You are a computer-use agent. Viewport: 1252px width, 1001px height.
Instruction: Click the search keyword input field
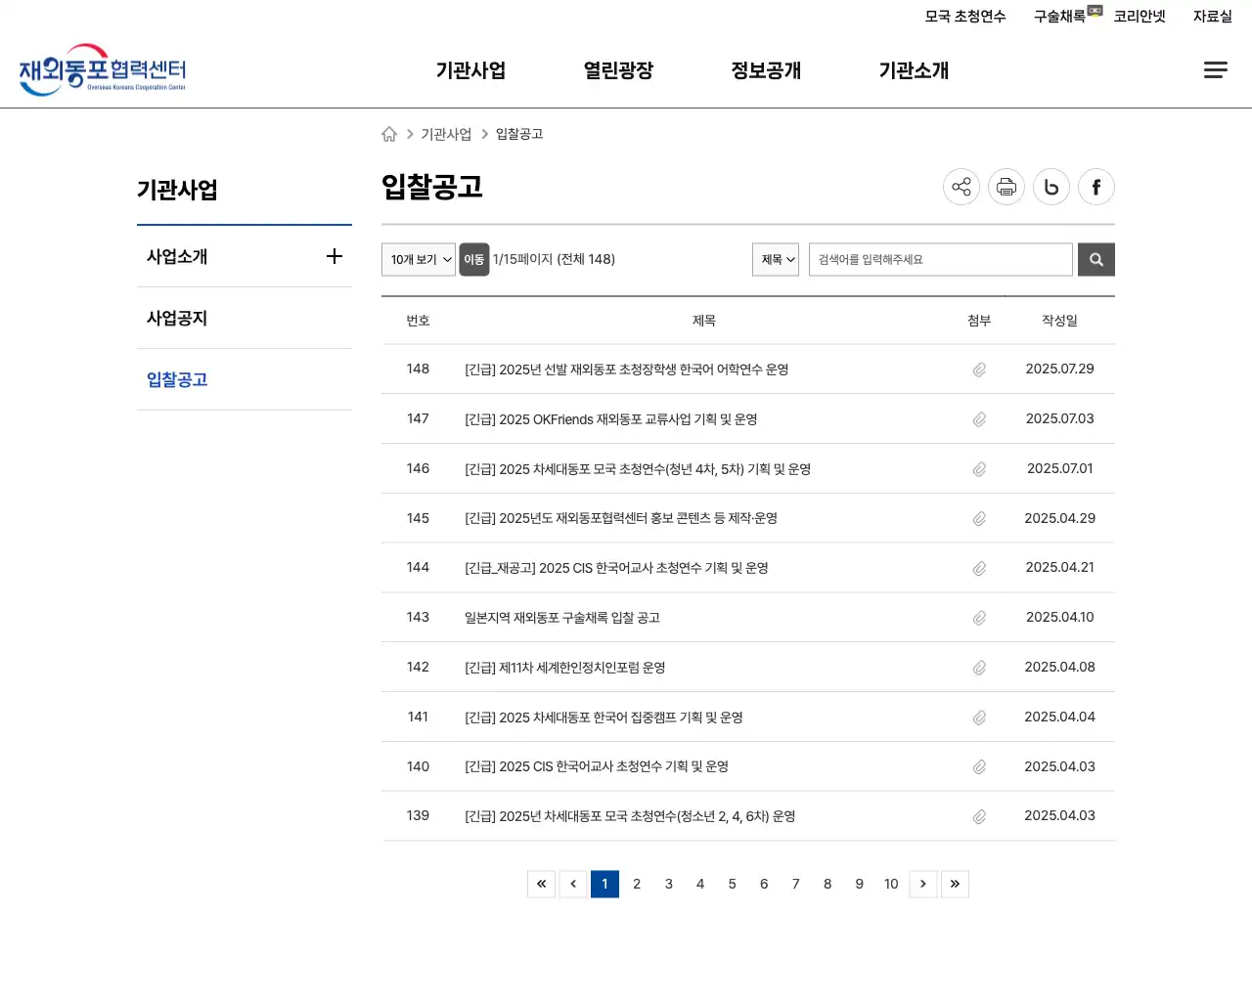tap(941, 259)
